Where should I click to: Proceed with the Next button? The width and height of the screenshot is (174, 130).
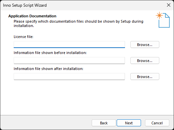[x=129, y=123]
